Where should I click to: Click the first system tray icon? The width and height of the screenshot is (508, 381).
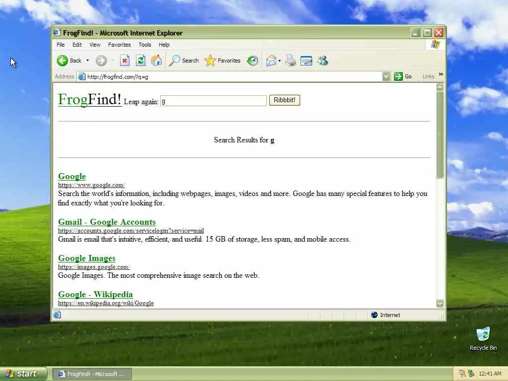(x=462, y=374)
